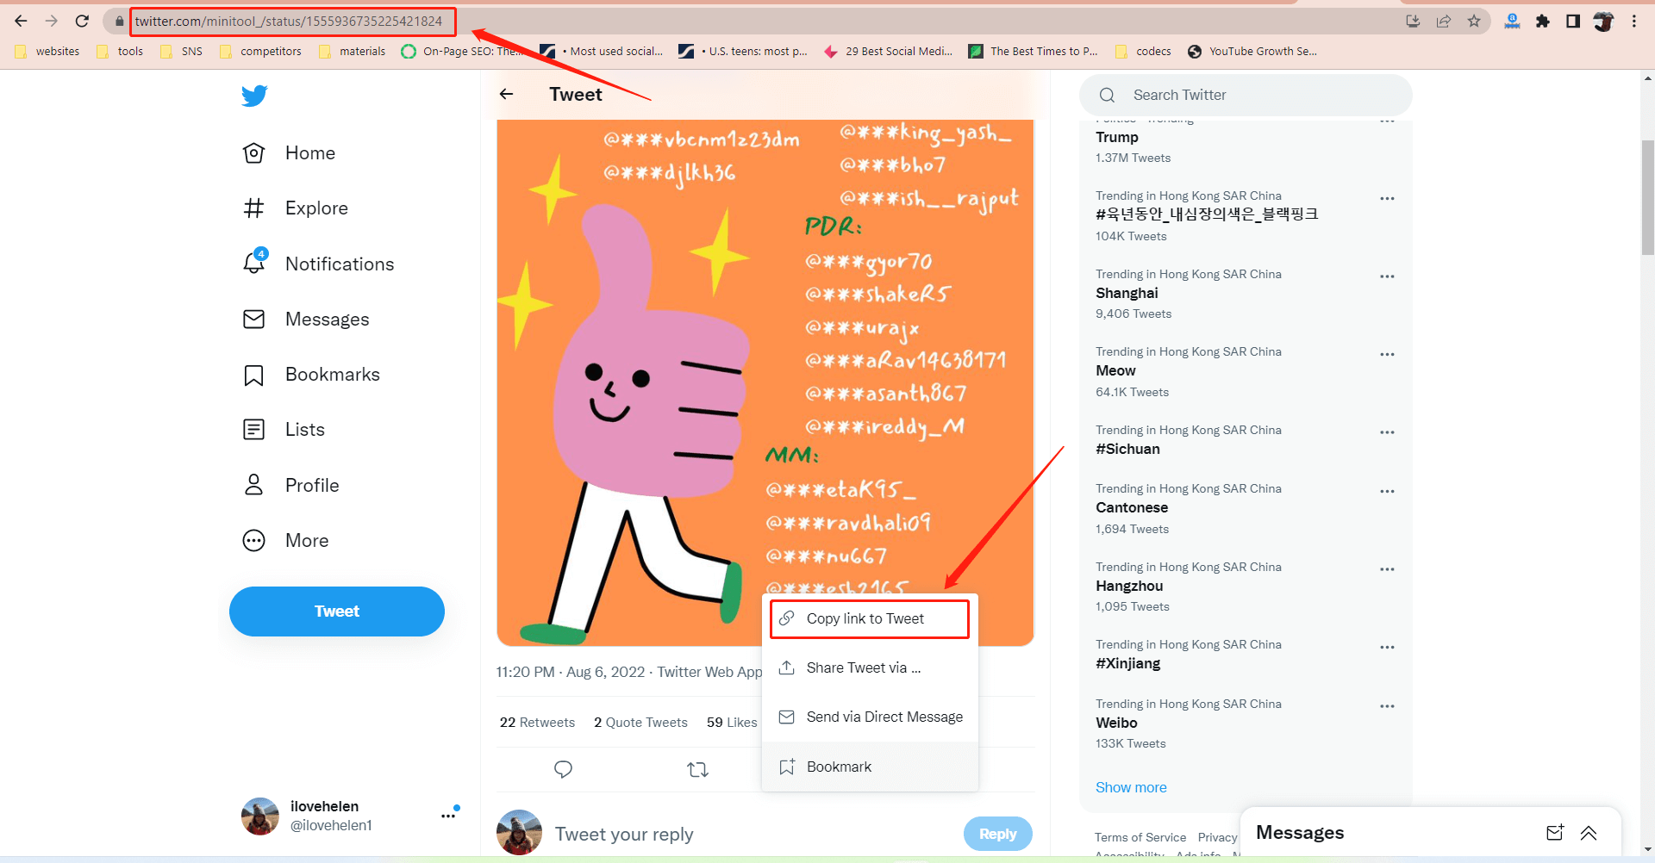Open more options for the Cantonese trend
The image size is (1655, 863).
coord(1387,491)
